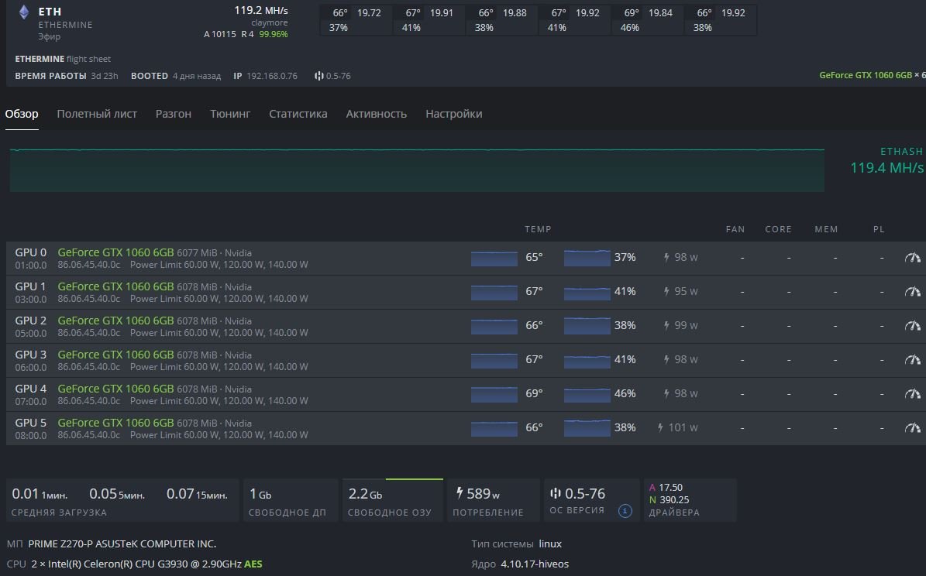Click the booted value 4 дня назад
The width and height of the screenshot is (926, 576).
coord(197,76)
